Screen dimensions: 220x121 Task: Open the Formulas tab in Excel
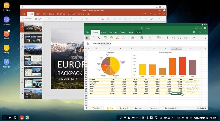point(113,32)
